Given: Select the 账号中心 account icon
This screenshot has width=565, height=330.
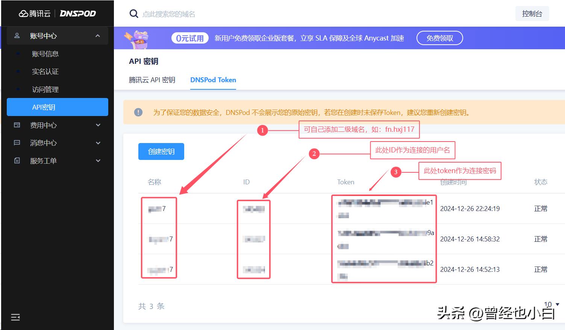Looking at the screenshot, I should point(17,36).
